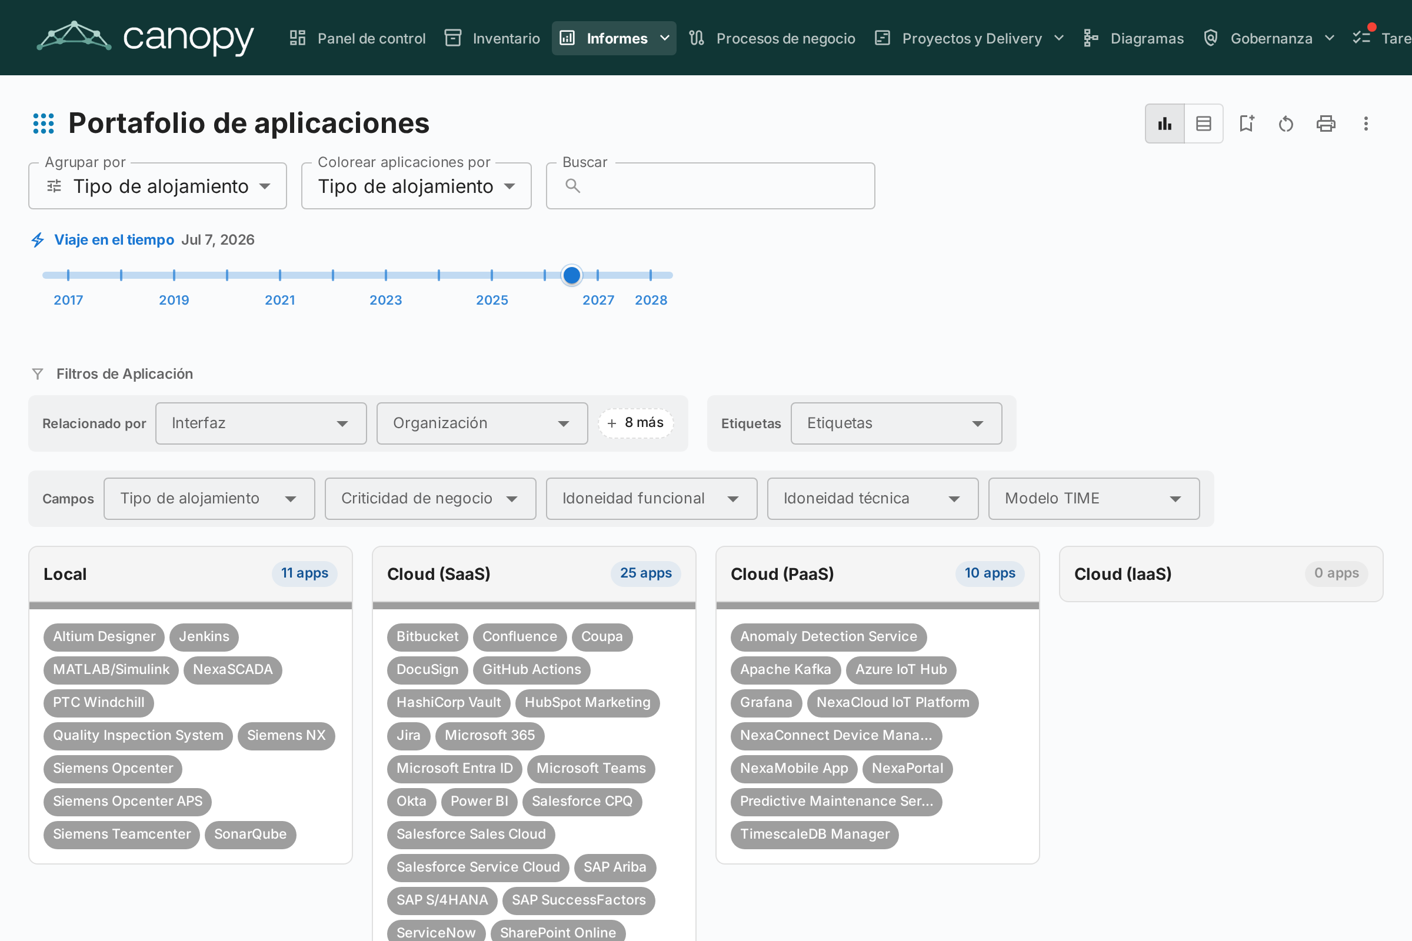Open the Power BI application
1412x941 pixels.
pyautogui.click(x=479, y=801)
